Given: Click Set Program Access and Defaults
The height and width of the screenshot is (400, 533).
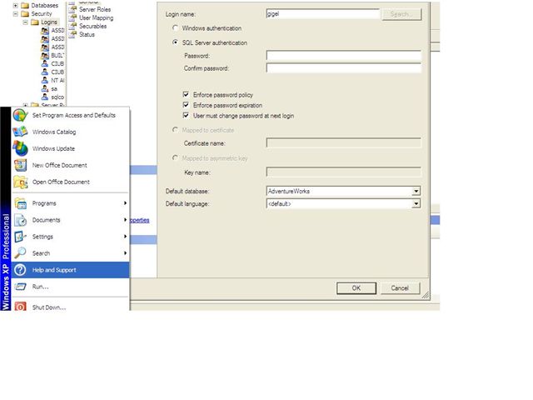Looking at the screenshot, I should click(73, 115).
